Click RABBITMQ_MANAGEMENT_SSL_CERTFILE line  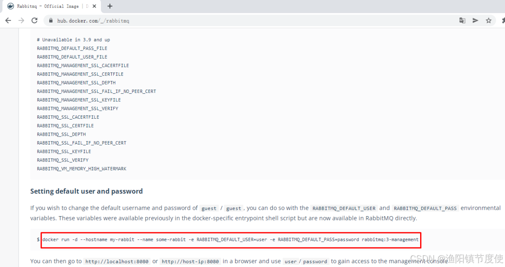80,74
